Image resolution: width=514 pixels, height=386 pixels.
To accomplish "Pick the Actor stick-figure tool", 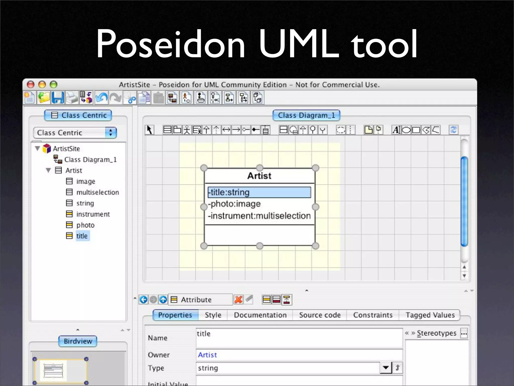I will point(187,130).
